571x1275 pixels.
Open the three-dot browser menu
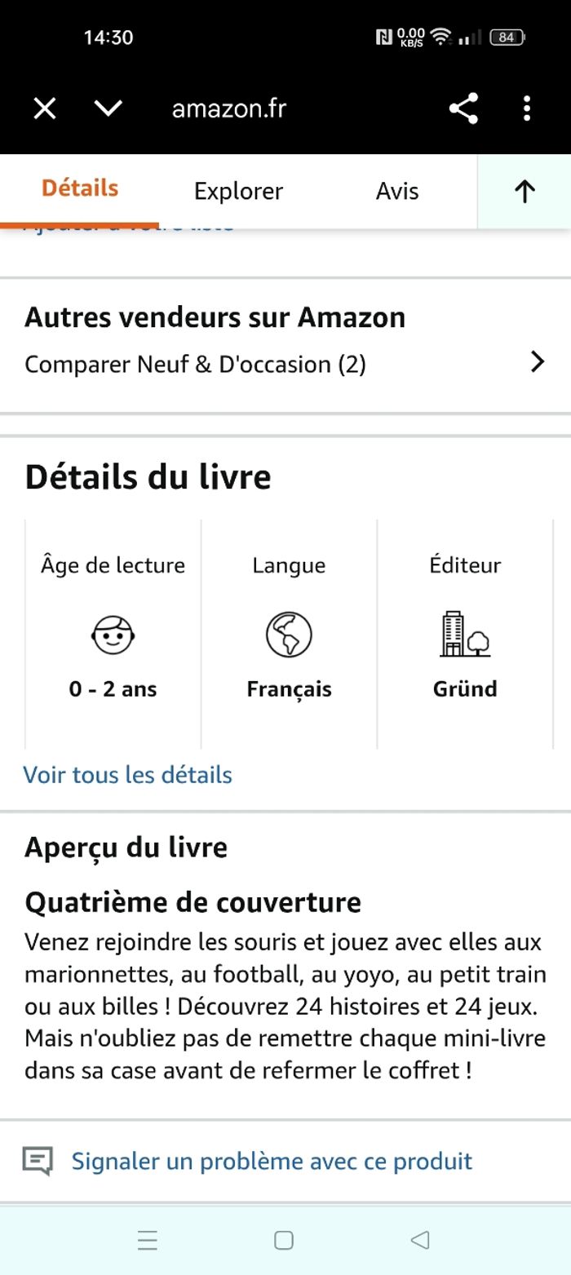click(x=527, y=108)
